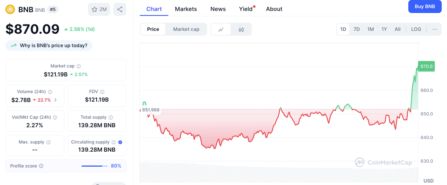Expand the Volume (24h) details arrow
The width and height of the screenshot is (447, 185).
55,100
